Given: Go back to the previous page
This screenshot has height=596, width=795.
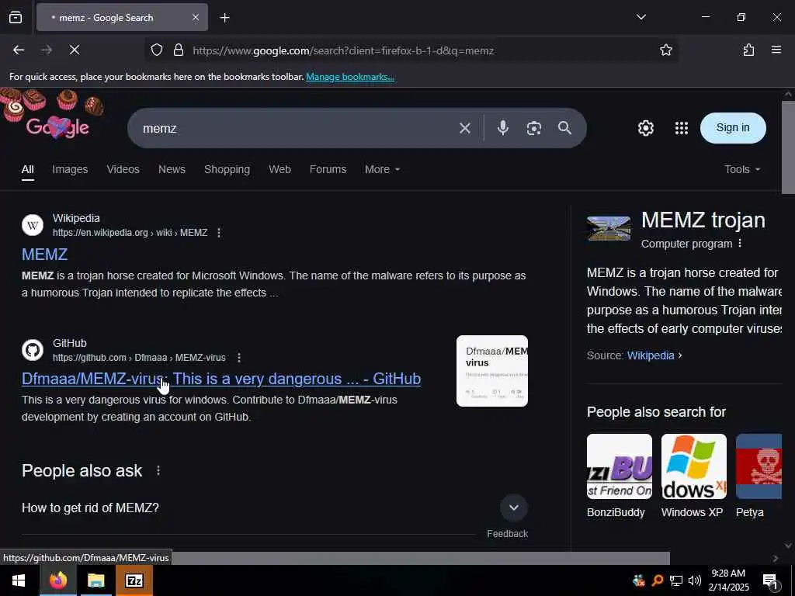Looking at the screenshot, I should pyautogui.click(x=19, y=50).
